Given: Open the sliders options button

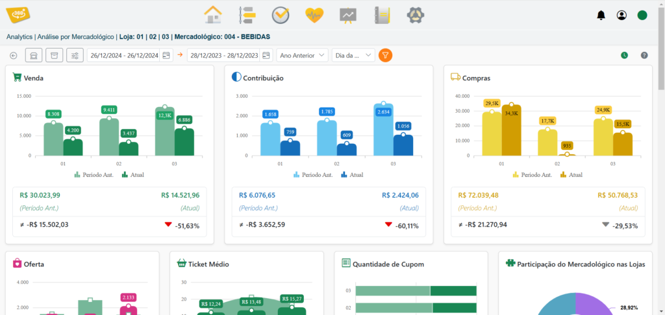Looking at the screenshot, I should pyautogui.click(x=75, y=56).
